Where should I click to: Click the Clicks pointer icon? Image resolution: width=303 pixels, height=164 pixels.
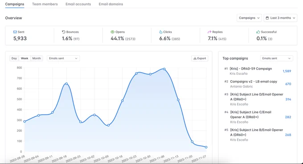(161, 32)
